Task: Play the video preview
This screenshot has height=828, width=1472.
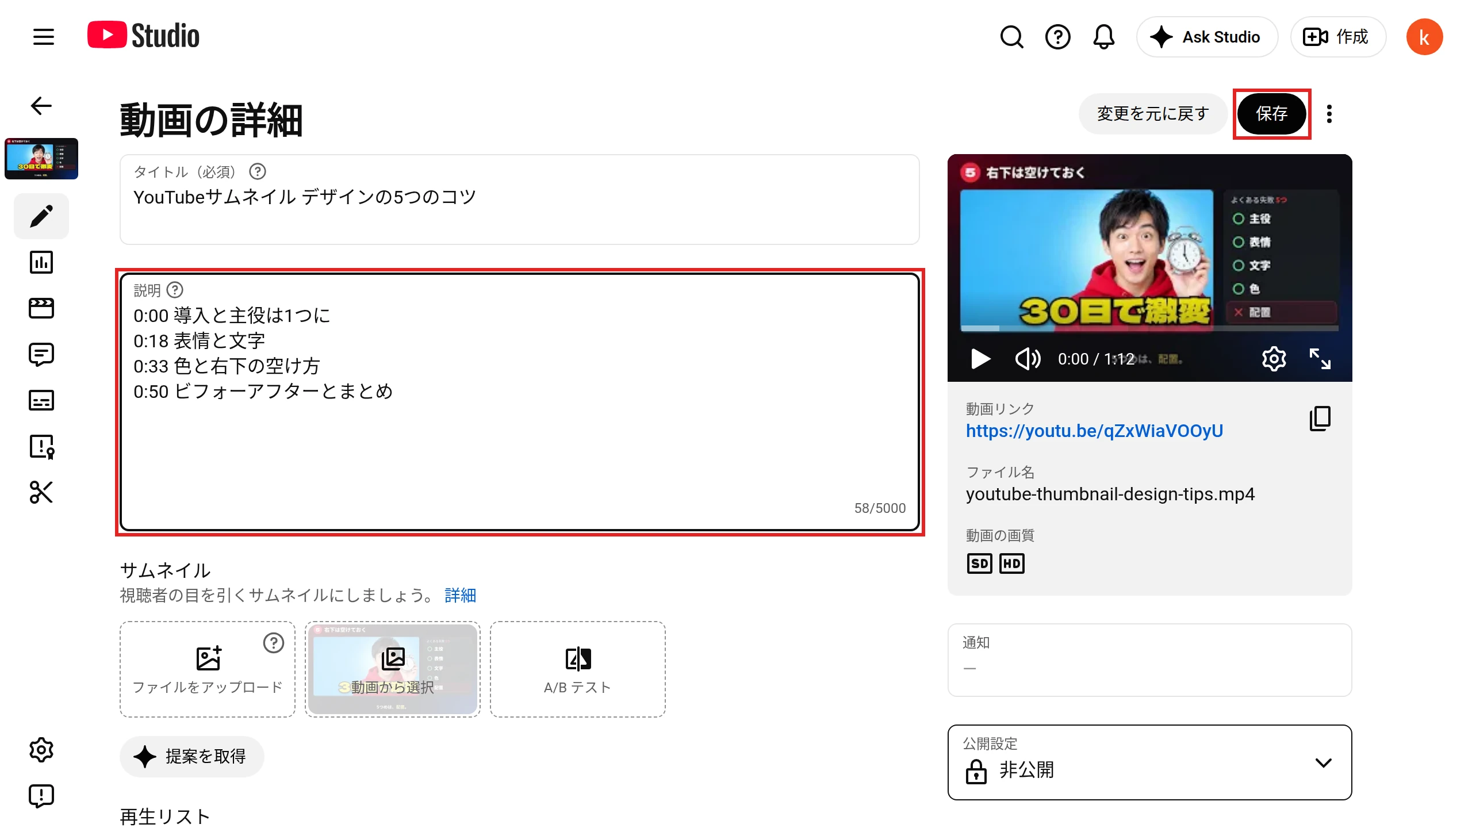Action: (980, 359)
